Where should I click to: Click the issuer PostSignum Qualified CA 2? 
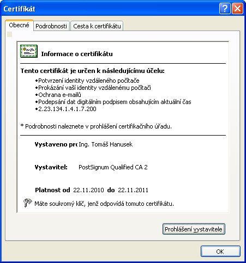pos(113,167)
